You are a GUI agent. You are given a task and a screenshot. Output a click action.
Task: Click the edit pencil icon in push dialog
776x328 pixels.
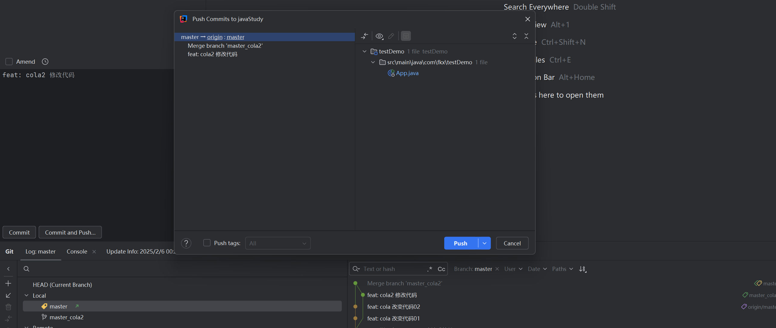[391, 36]
